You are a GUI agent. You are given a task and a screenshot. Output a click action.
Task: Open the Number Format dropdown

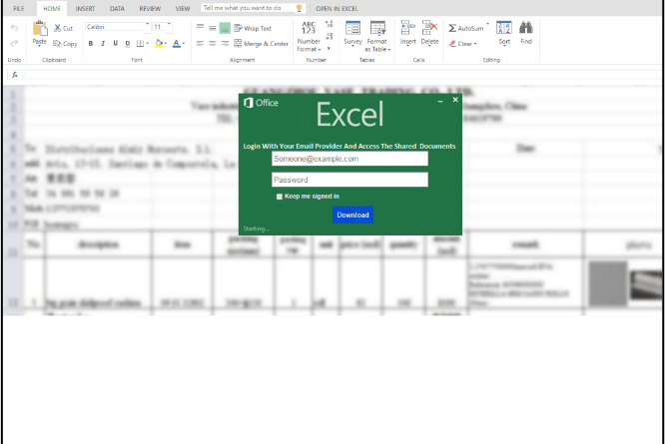[309, 37]
